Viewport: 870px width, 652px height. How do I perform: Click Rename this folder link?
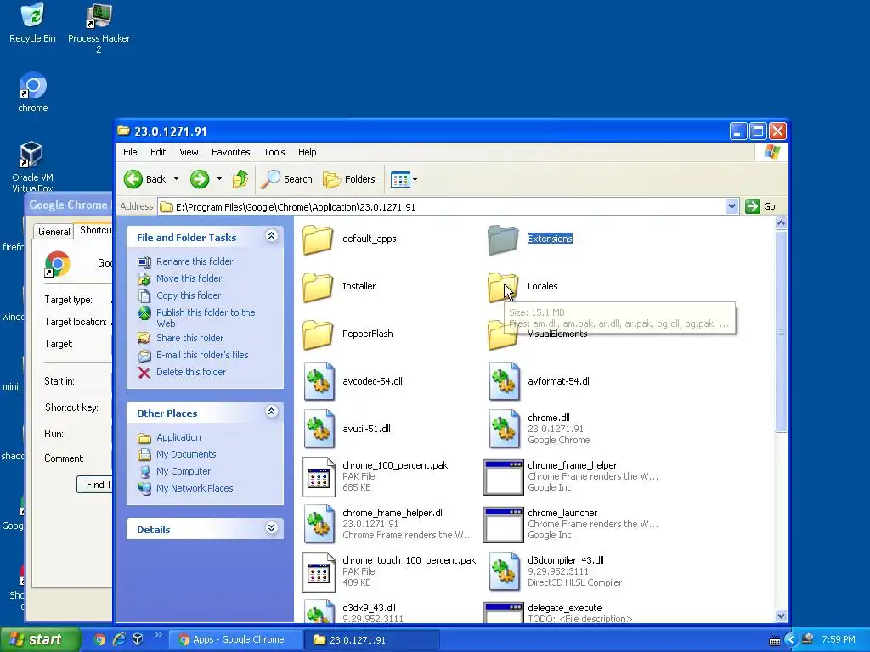[195, 261]
